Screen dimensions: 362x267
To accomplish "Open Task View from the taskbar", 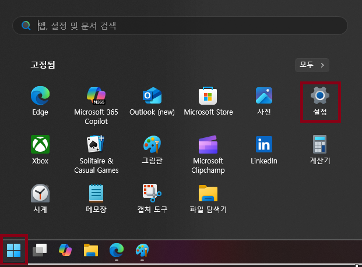I will [40, 250].
